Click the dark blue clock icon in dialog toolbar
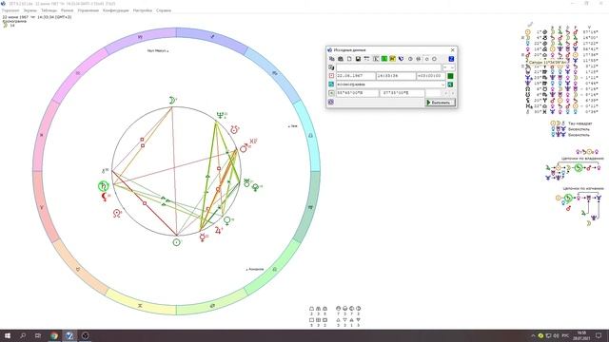 (x=401, y=59)
